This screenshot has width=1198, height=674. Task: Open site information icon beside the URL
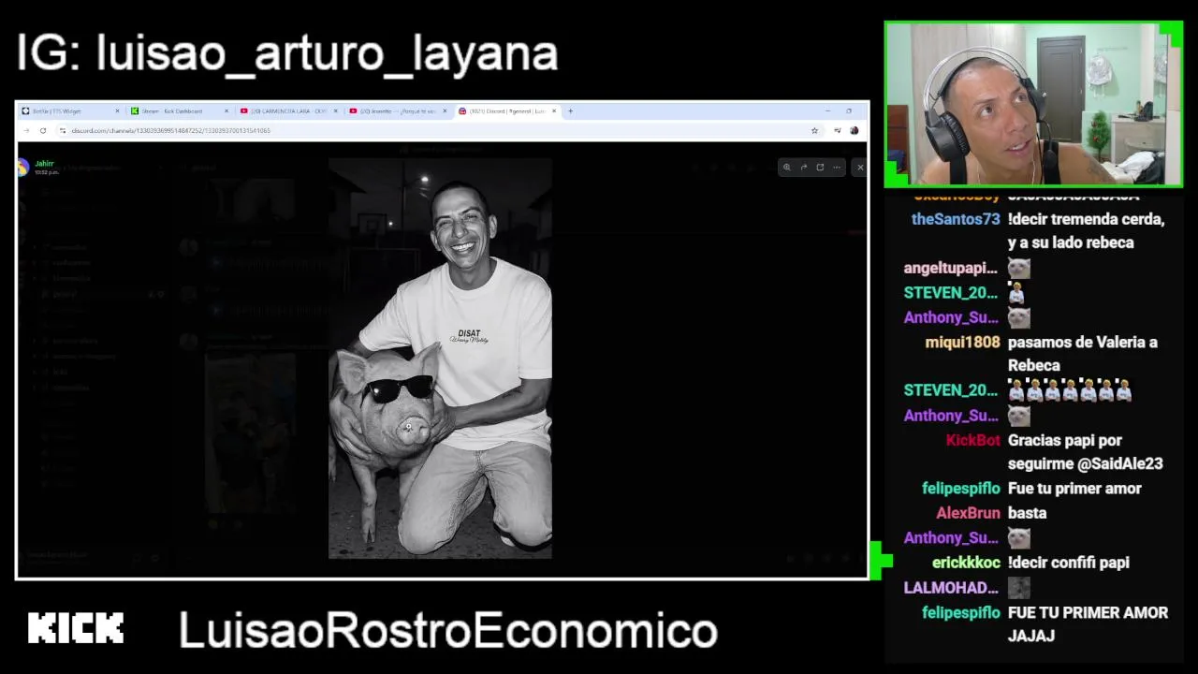pos(62,130)
